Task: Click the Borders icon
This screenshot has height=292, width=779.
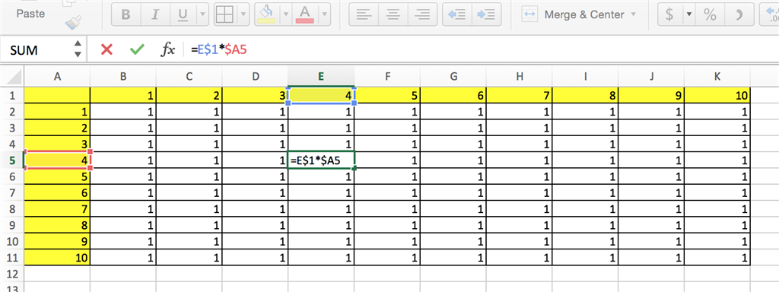Action: click(x=225, y=14)
